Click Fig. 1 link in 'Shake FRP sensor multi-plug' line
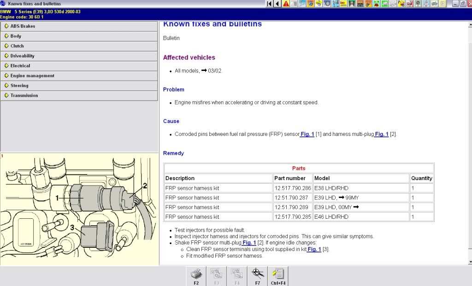 click(x=249, y=243)
